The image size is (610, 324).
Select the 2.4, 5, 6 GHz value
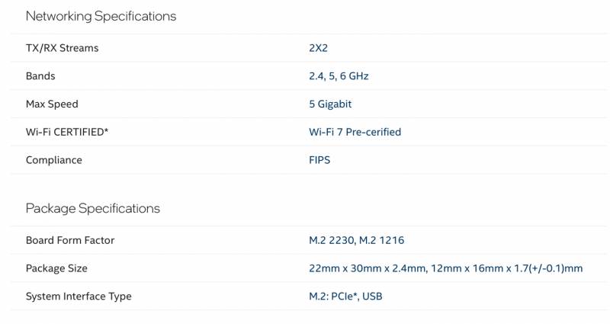pos(339,76)
